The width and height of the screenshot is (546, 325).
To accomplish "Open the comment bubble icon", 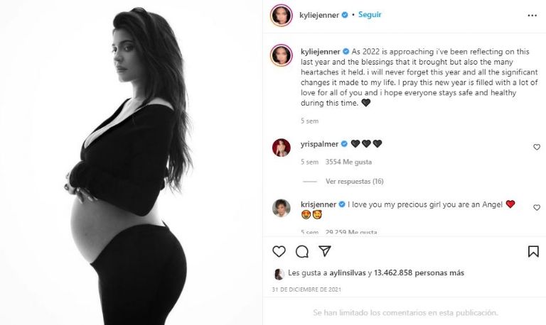I will (302, 251).
